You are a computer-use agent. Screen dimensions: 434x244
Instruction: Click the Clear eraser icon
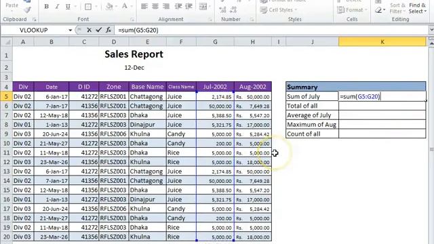tap(378, 10)
